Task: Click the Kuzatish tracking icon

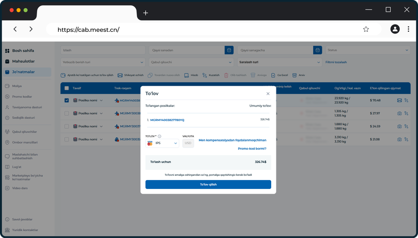Action: [x=204, y=75]
